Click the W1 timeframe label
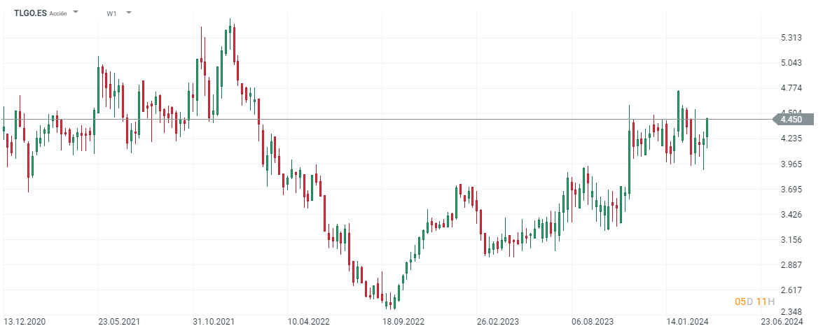The height and width of the screenshot is (333, 823). (x=112, y=13)
